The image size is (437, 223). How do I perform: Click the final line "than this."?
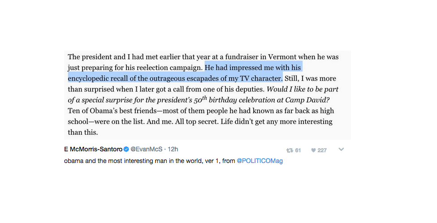tap(83, 133)
